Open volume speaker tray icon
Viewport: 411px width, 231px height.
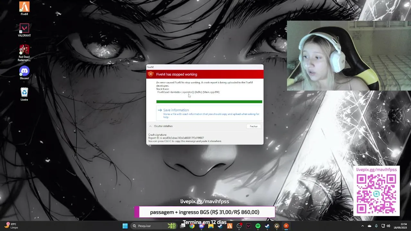click(x=389, y=226)
